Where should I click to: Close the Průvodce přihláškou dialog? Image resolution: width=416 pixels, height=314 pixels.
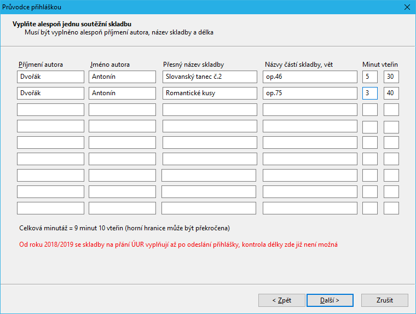click(x=406, y=7)
